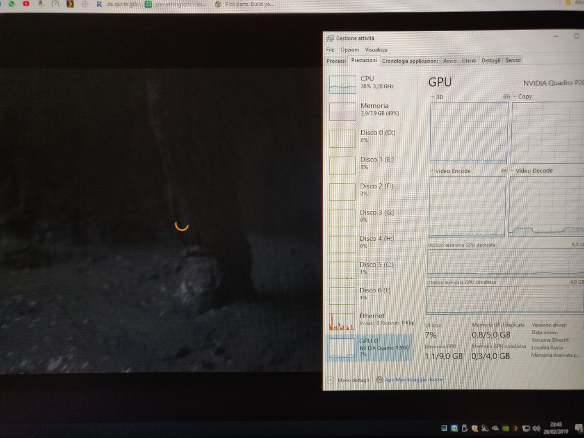Open the Plex chevron bookmark in browser
584x438 pixels.
click(x=70, y=4)
